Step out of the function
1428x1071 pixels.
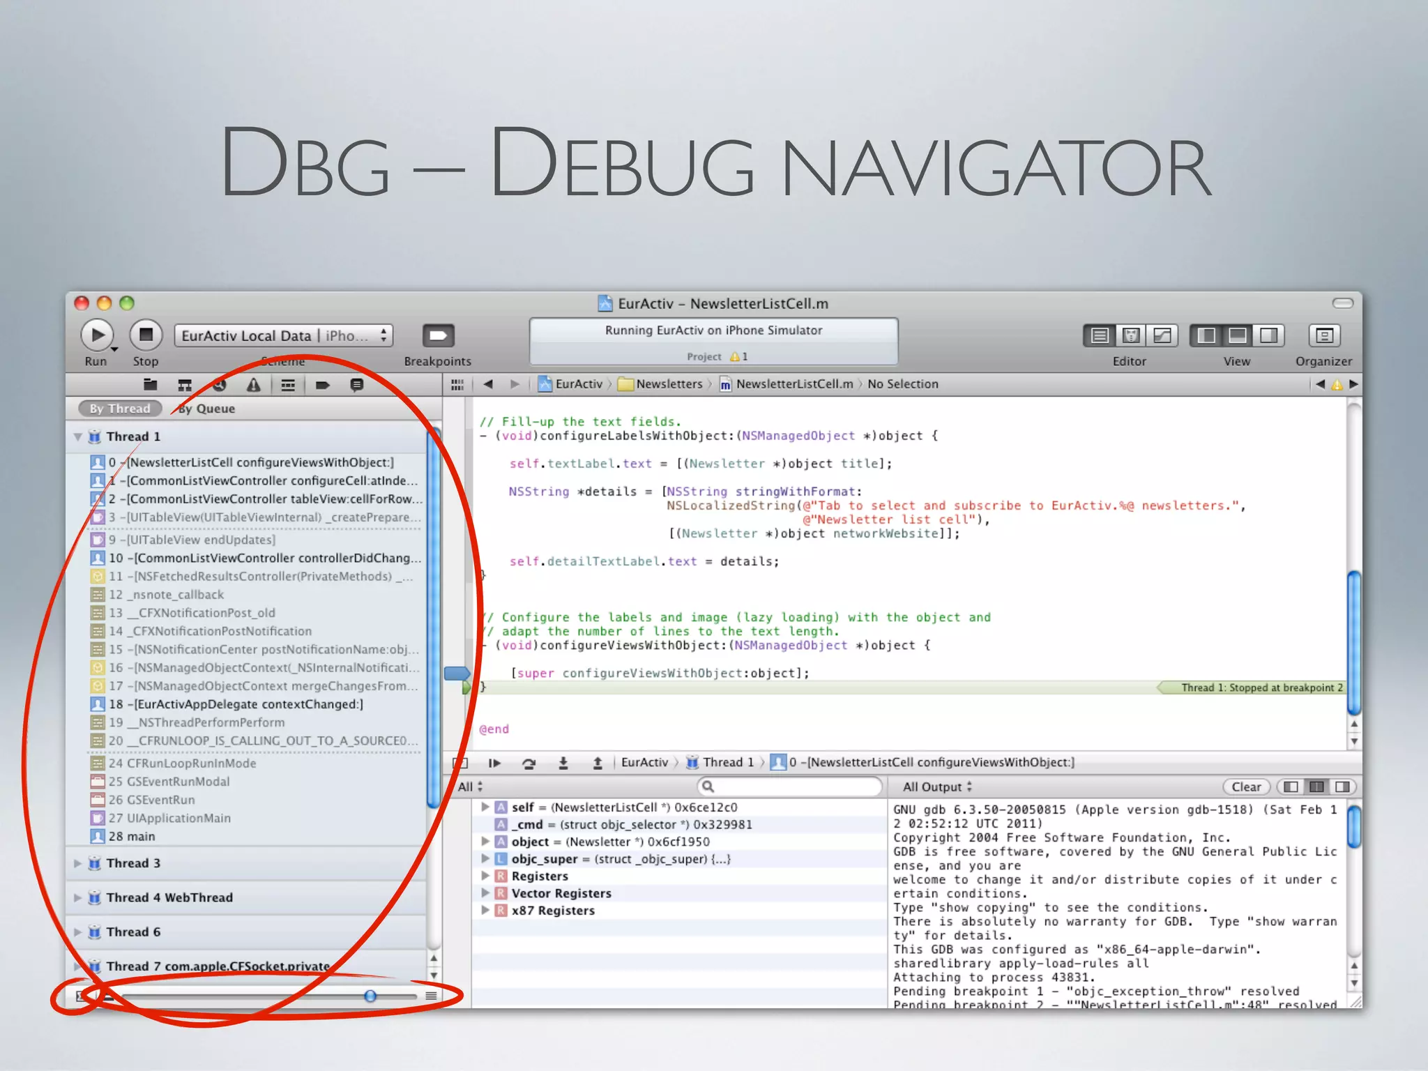coord(598,763)
